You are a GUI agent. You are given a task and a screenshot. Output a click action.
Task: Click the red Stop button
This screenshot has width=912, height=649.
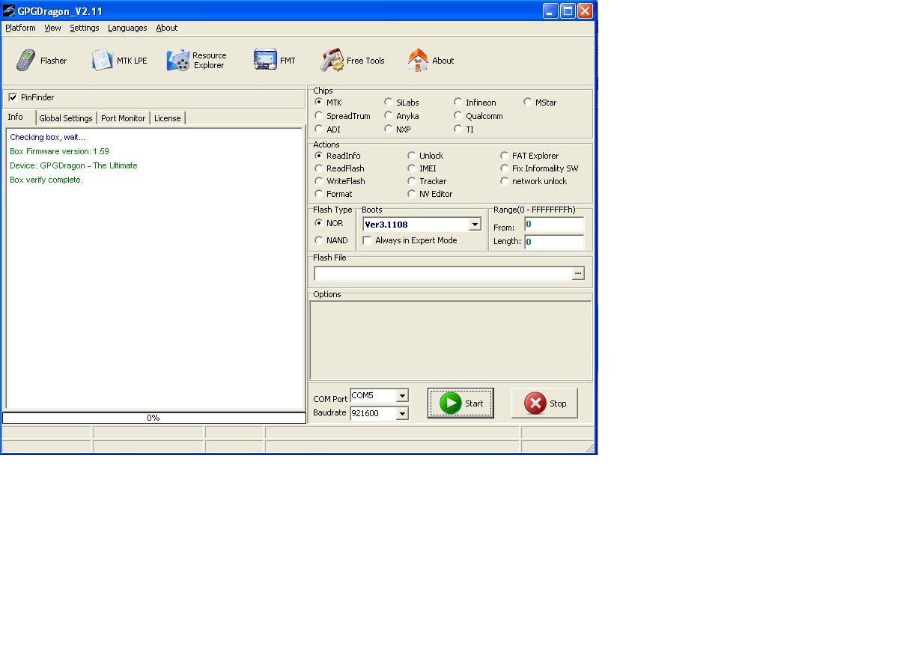click(x=544, y=403)
